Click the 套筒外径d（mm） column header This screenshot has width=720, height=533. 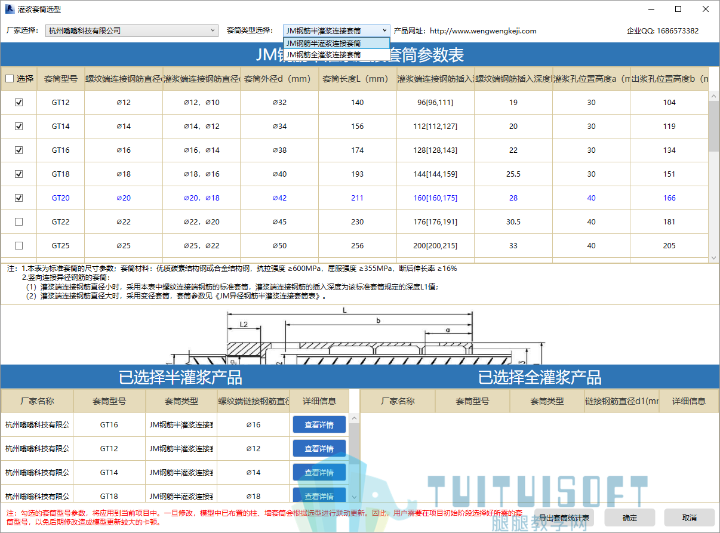279,79
